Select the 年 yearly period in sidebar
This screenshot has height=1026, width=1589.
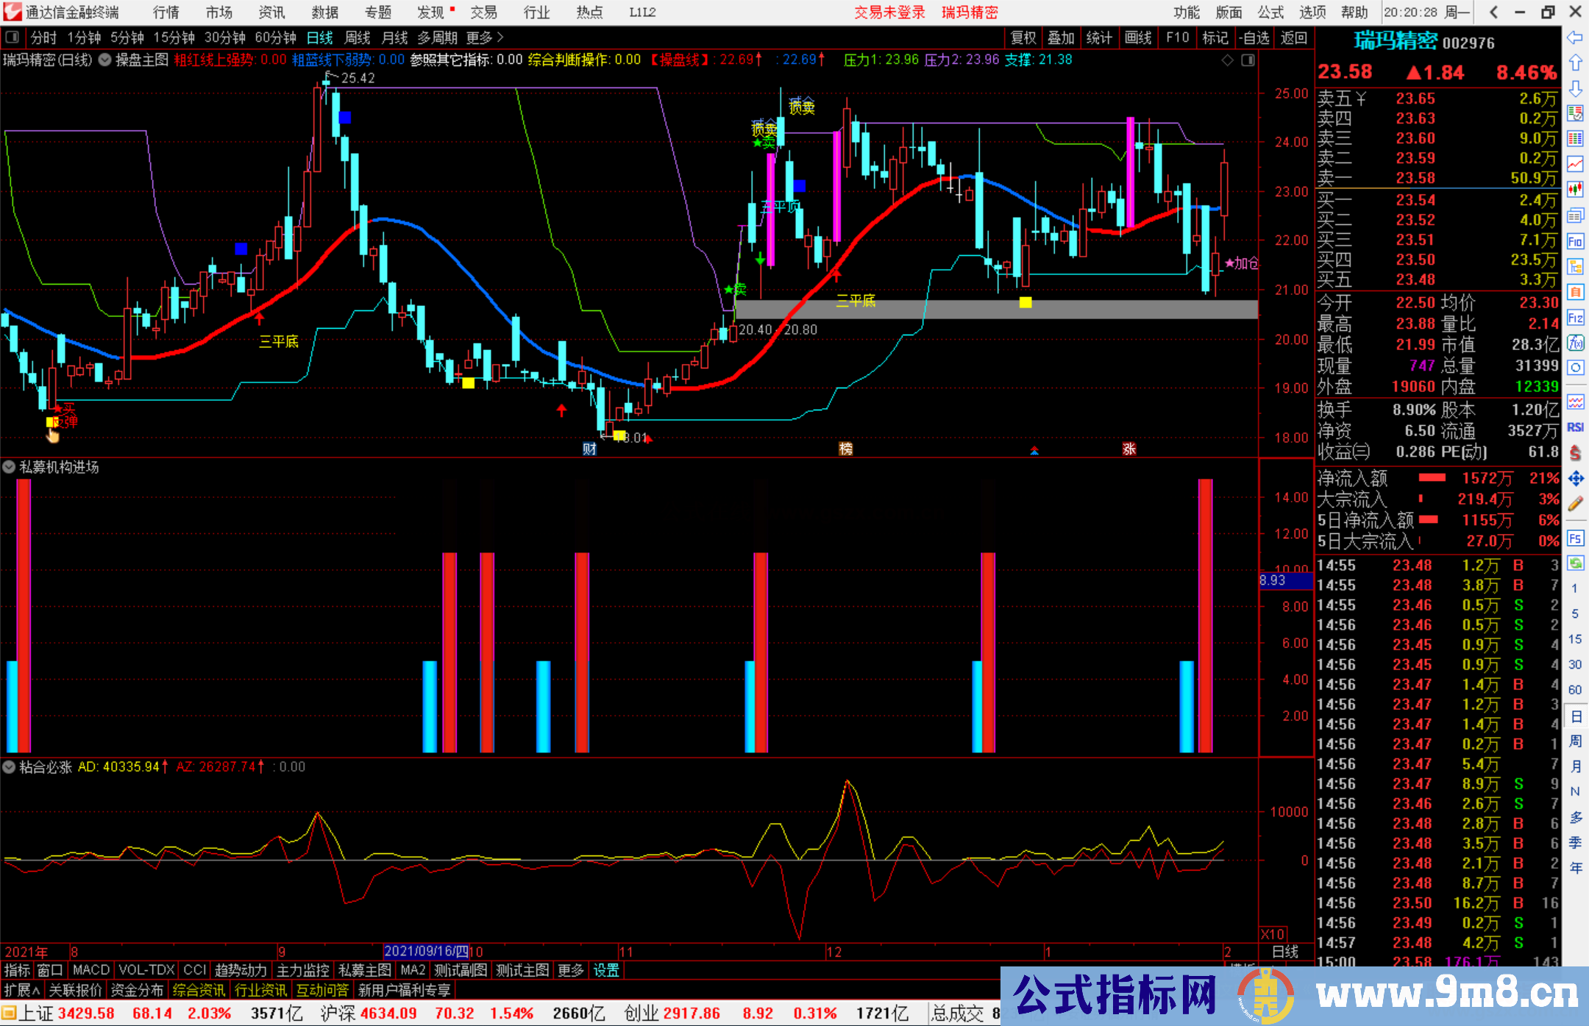coord(1575,869)
